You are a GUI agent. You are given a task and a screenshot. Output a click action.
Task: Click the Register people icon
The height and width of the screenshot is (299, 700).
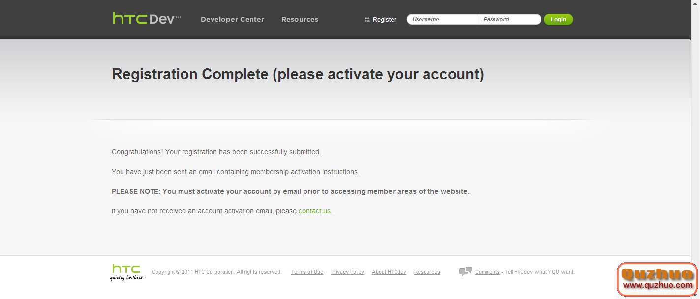pyautogui.click(x=367, y=19)
